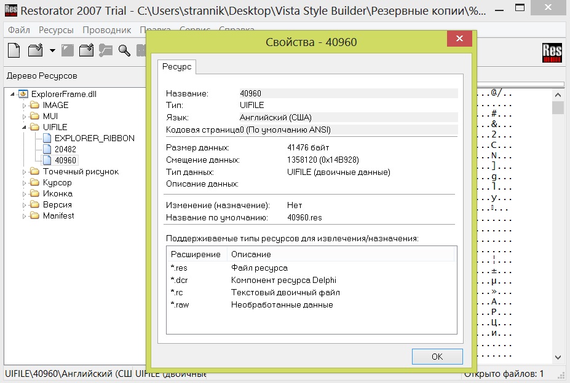Click the grayed folder-tree toolbar icon
This screenshot has width=570, height=383.
105,50
